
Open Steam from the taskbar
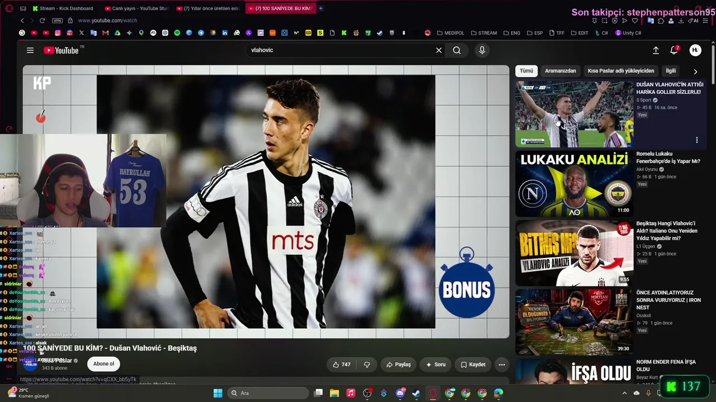pos(416,393)
